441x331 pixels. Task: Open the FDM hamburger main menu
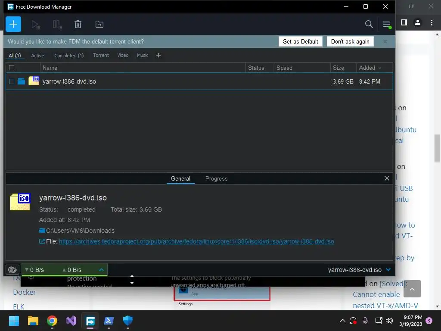[387, 25]
